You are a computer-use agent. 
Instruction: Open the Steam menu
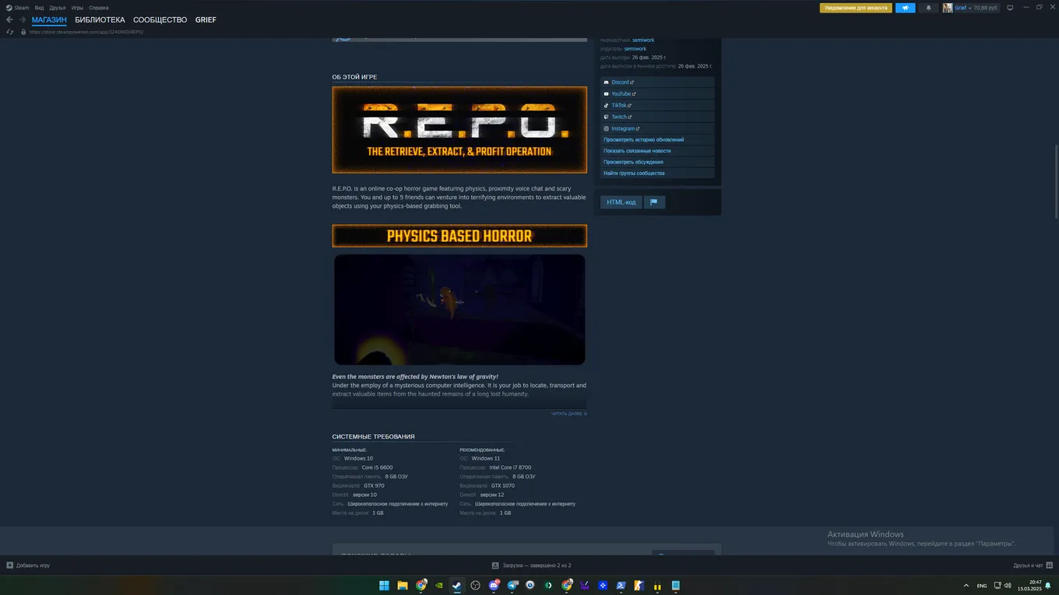22,8
